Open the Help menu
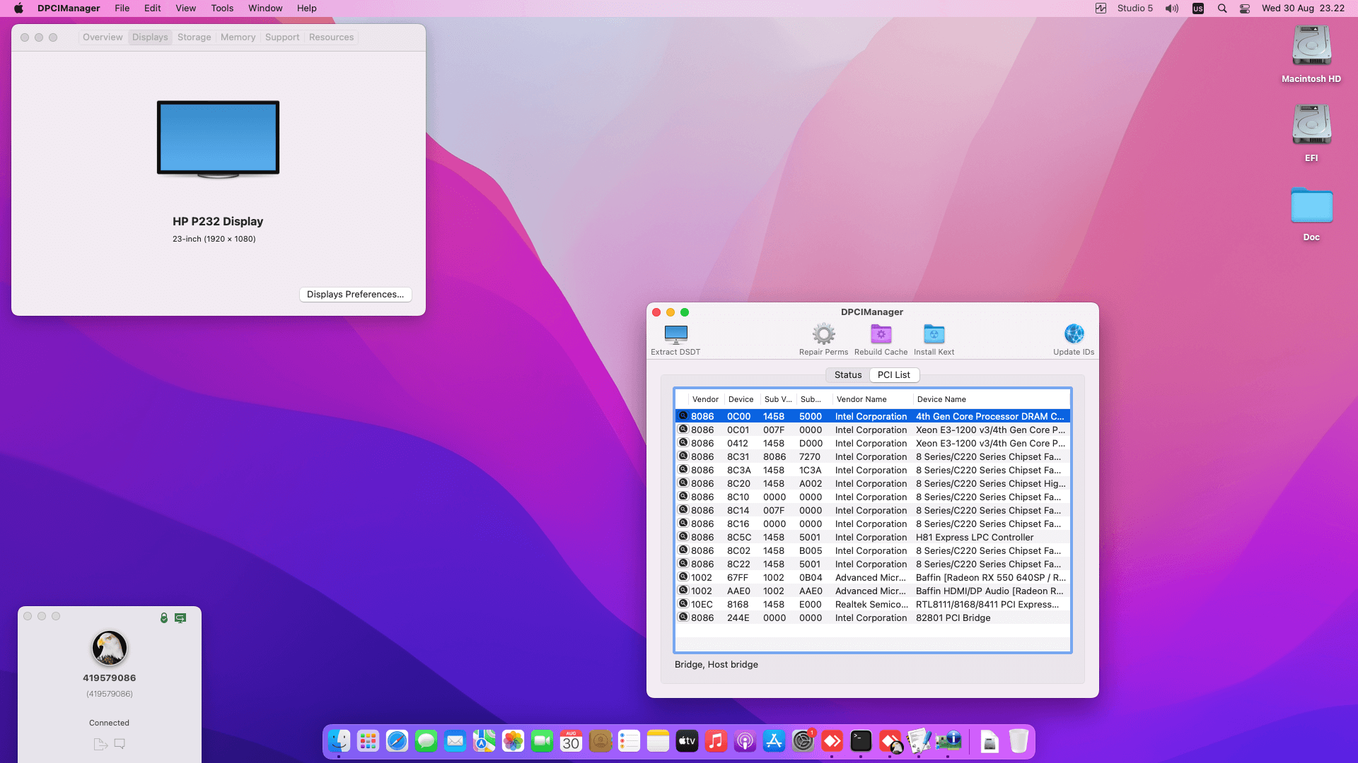1358x763 pixels. (307, 8)
